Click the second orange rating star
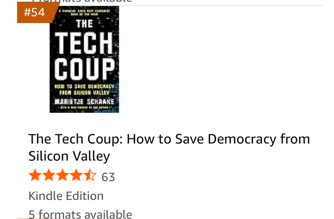The height and width of the screenshot is (219, 334). coord(49,175)
